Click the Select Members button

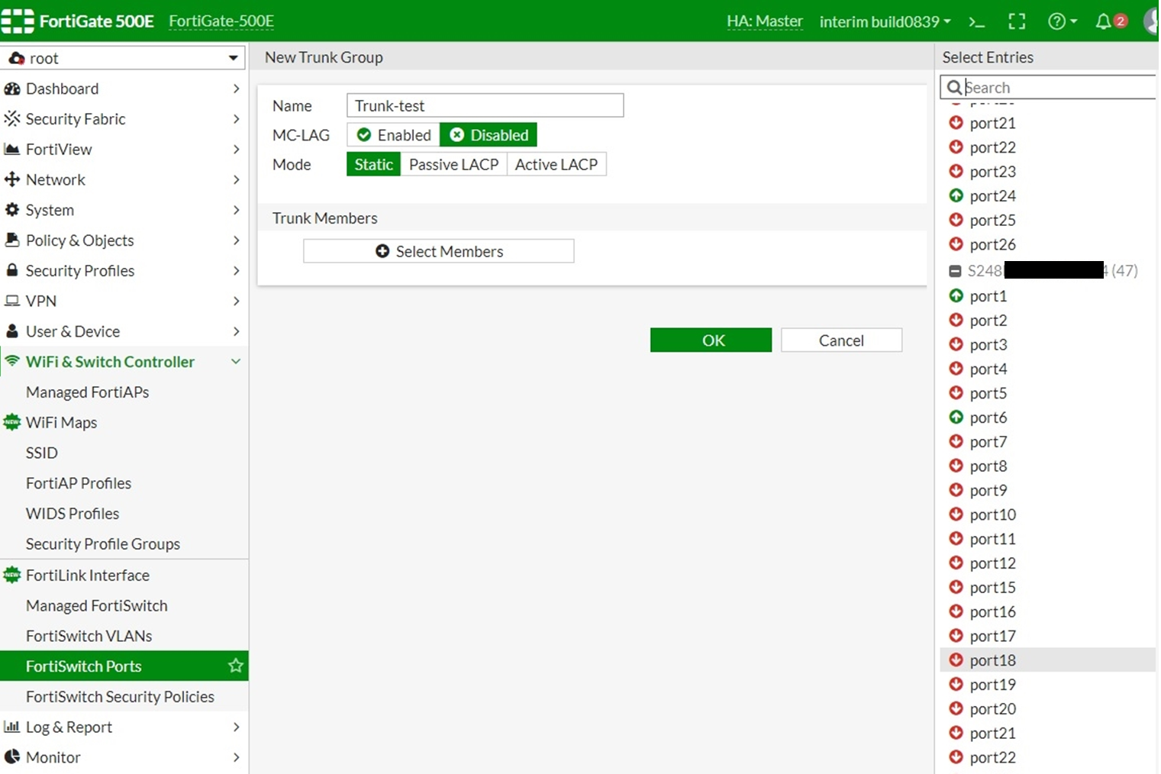click(439, 251)
